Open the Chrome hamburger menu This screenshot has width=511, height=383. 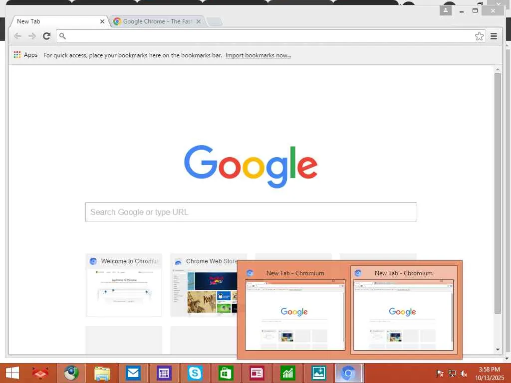click(494, 36)
